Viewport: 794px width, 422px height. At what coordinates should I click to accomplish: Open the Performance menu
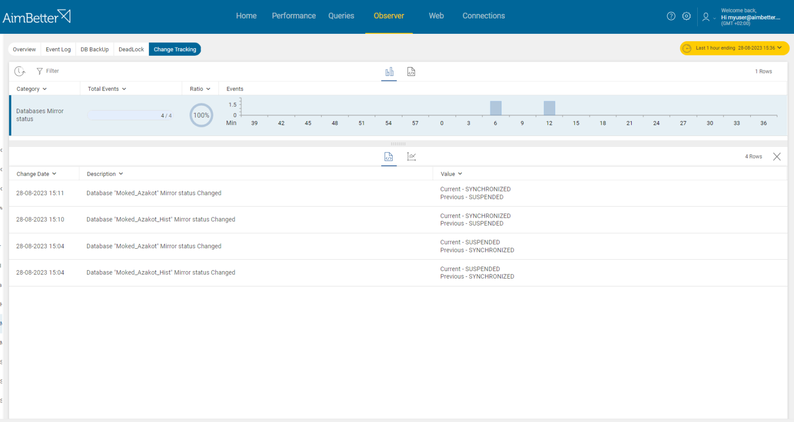(294, 16)
